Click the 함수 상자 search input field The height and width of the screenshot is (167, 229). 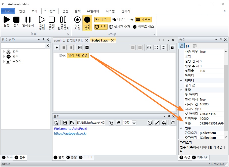tap(23, 46)
